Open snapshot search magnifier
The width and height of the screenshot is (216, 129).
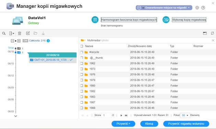(x=4, y=33)
